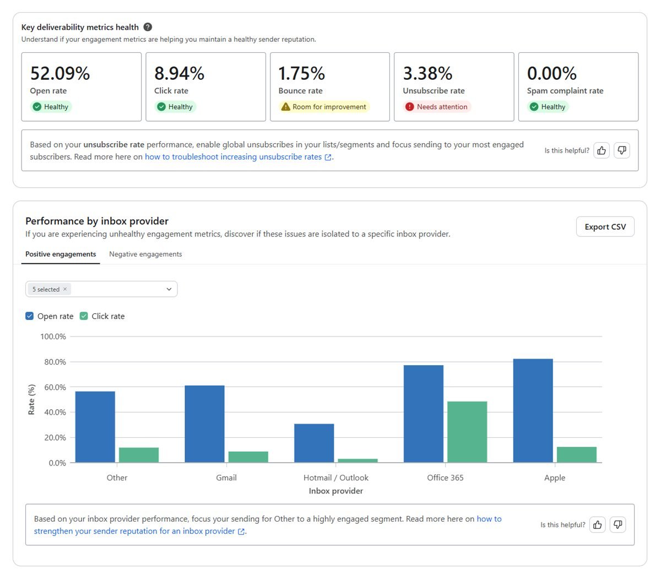661x580 pixels.
Task: Click the 'Needs attention' status badge
Action: (x=437, y=107)
